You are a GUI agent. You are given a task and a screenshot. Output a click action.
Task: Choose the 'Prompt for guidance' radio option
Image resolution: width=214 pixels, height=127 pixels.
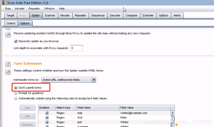coord(16,93)
